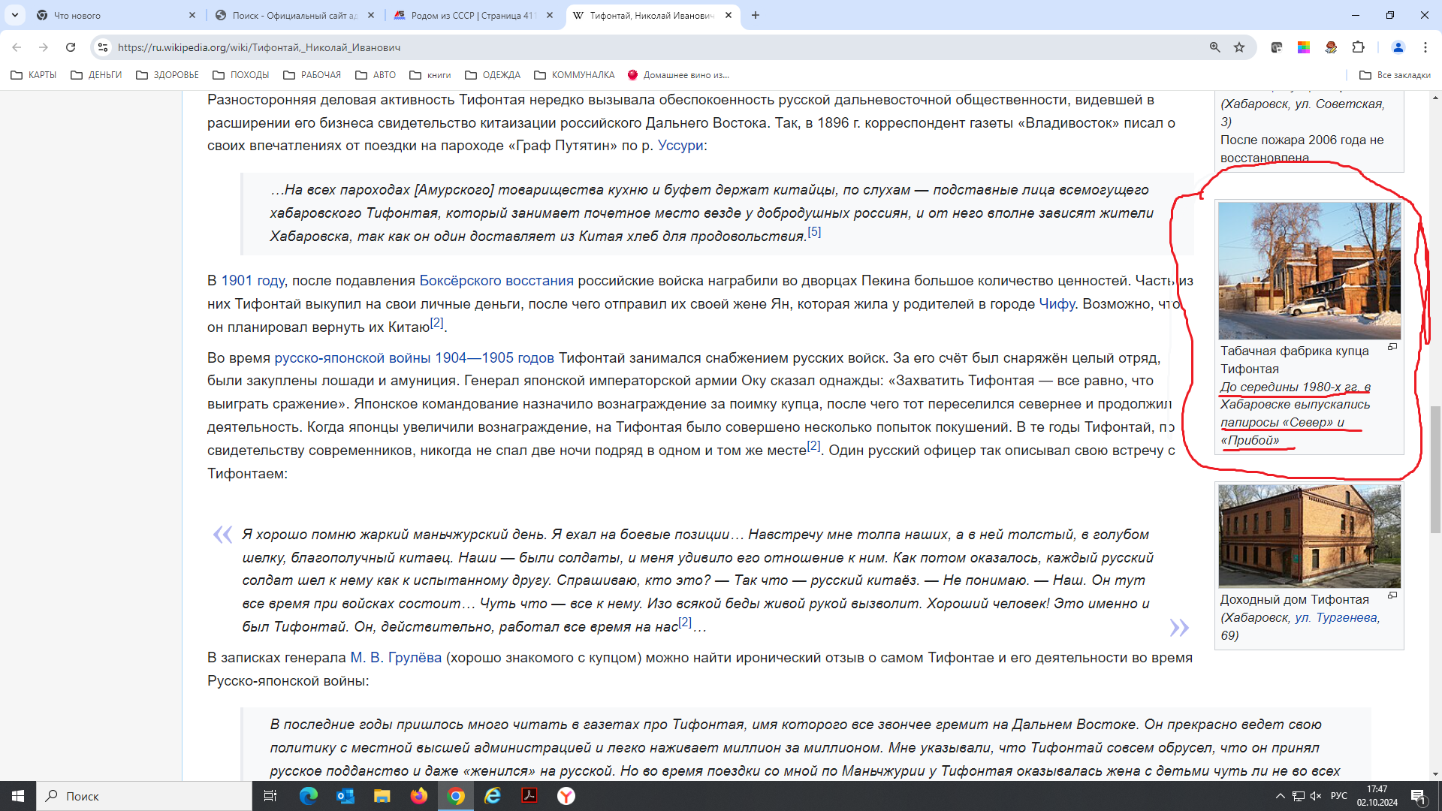Mute or adjust system volume icon
The image size is (1442, 811).
(x=1316, y=796)
